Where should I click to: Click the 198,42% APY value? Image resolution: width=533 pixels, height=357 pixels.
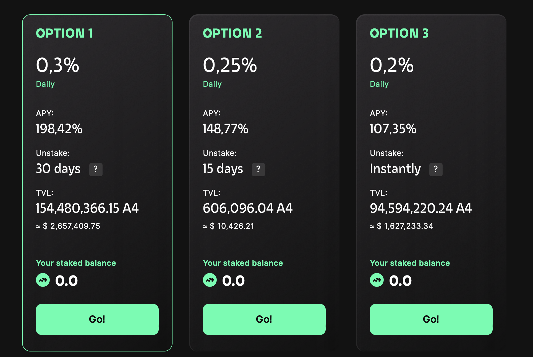coord(59,129)
